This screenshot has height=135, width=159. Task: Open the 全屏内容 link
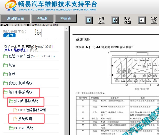[x=154, y=20]
